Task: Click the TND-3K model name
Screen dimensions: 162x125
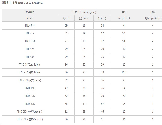Action: [x=30, y=57]
